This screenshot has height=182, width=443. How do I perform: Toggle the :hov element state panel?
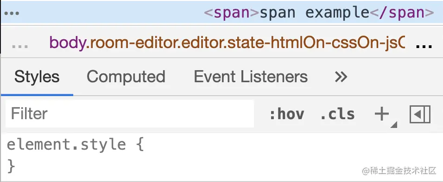pyautogui.click(x=287, y=115)
